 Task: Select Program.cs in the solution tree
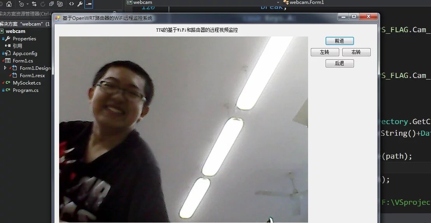[x=25, y=90]
